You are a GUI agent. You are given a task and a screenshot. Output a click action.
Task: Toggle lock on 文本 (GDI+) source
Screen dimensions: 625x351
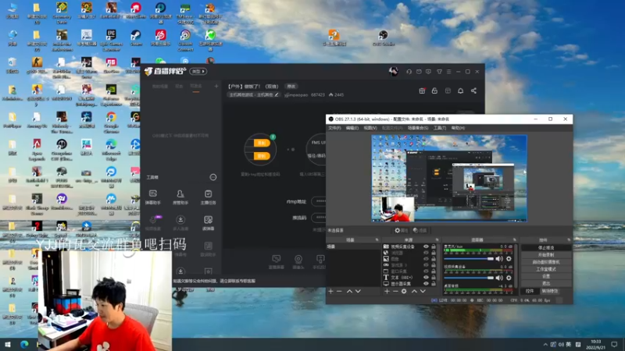(x=434, y=278)
